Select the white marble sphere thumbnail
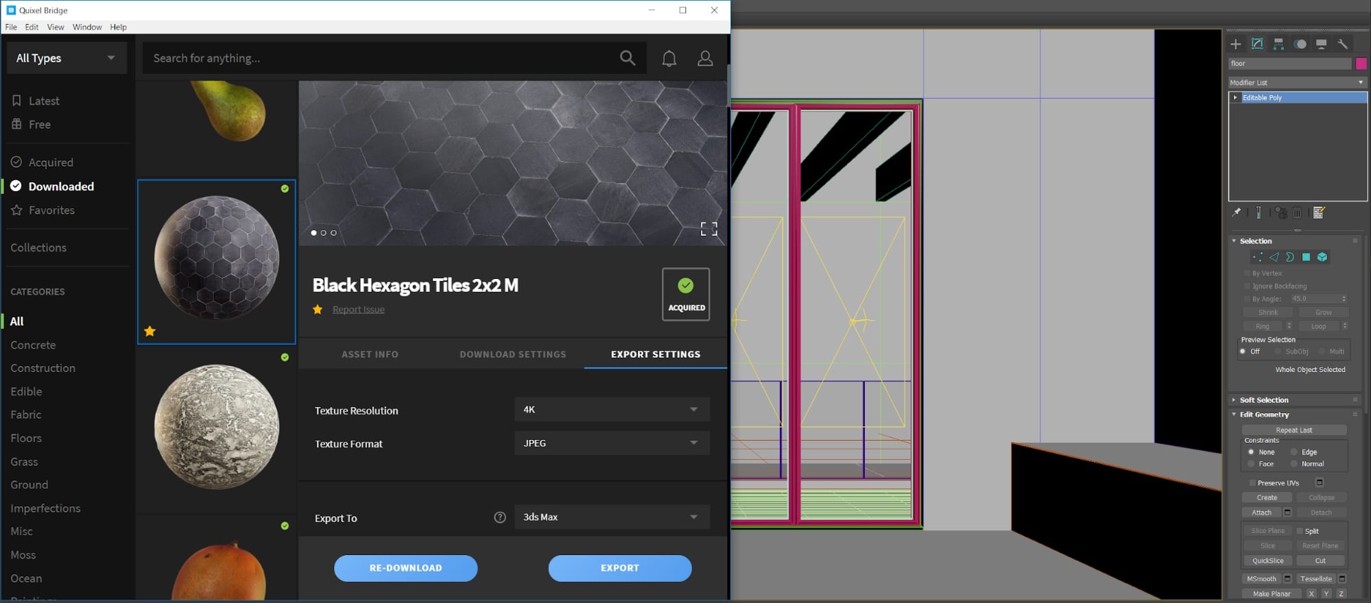The width and height of the screenshot is (1371, 603). coord(217,428)
